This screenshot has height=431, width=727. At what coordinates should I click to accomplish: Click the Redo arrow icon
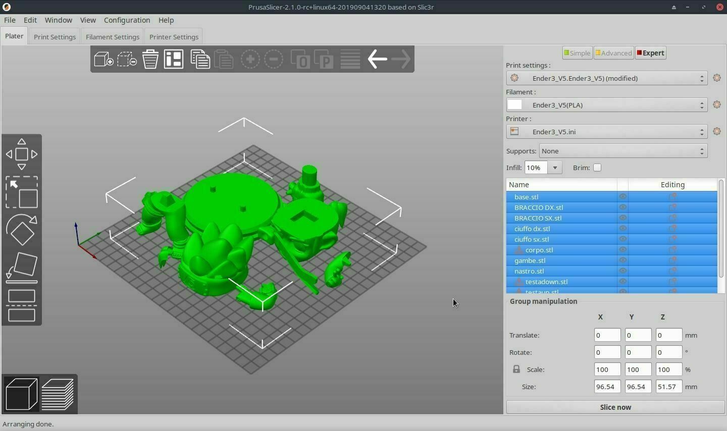coord(401,59)
